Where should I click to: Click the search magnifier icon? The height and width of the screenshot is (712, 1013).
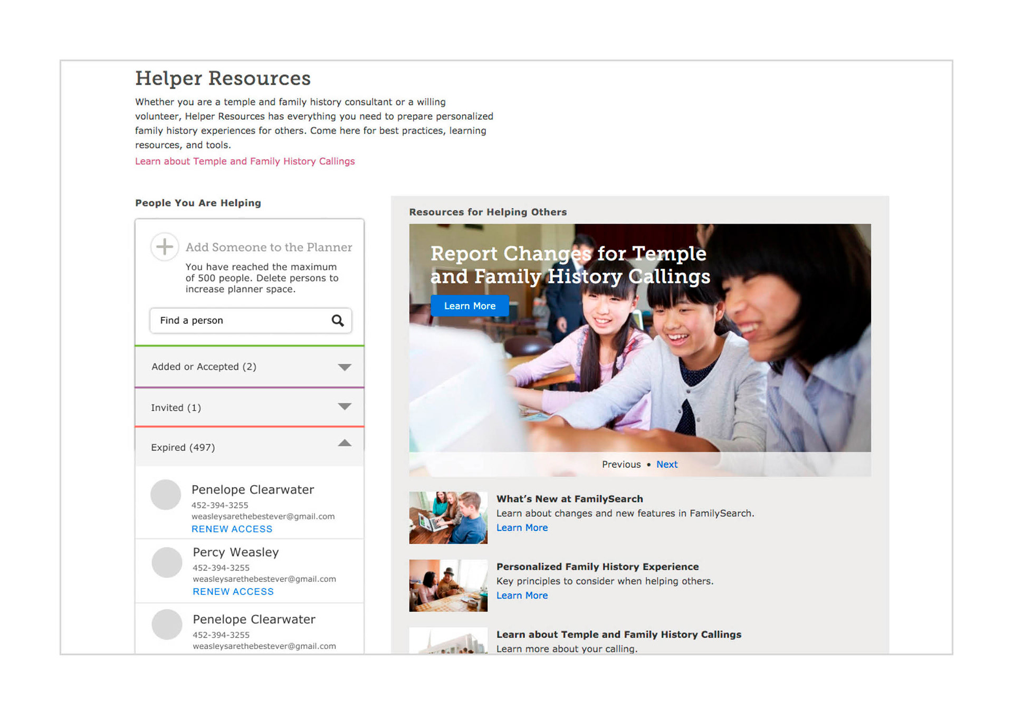tap(338, 320)
